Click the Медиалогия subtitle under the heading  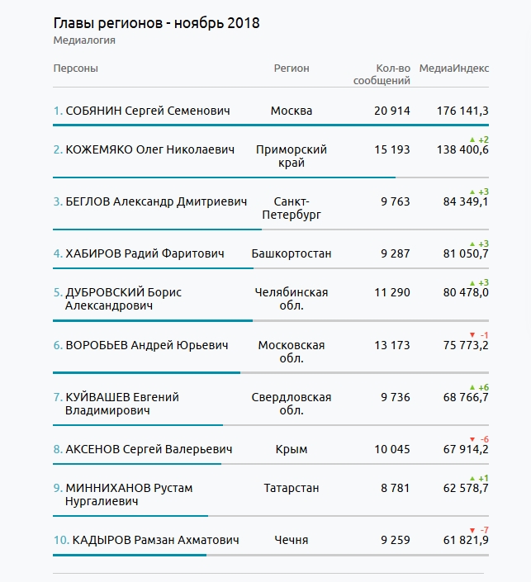[x=84, y=40]
